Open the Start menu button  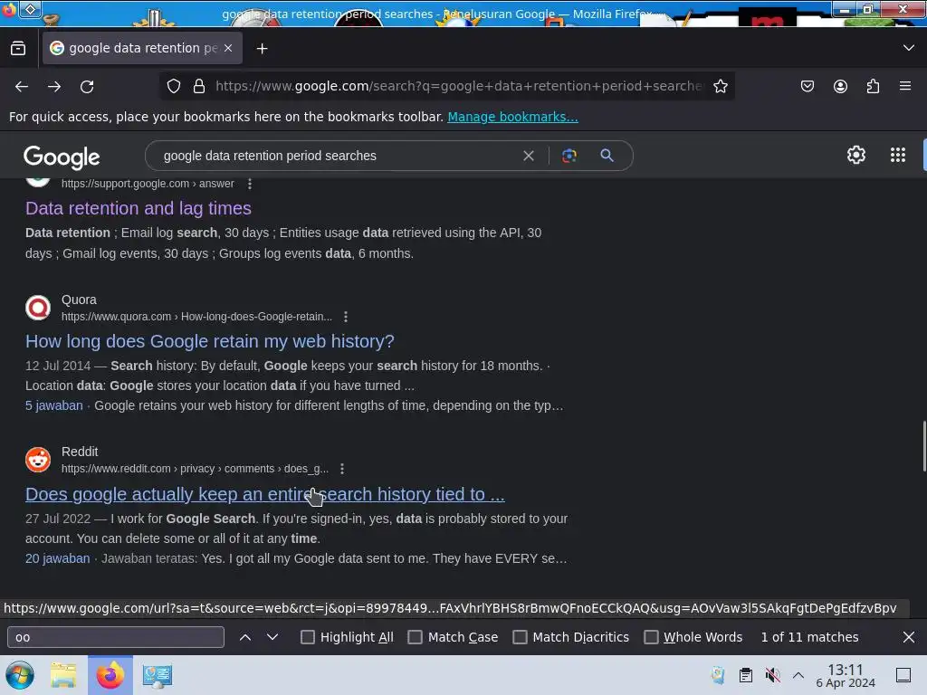point(20,675)
